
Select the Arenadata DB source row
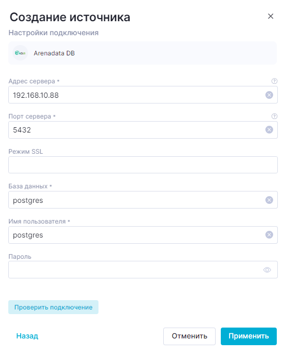[143, 53]
